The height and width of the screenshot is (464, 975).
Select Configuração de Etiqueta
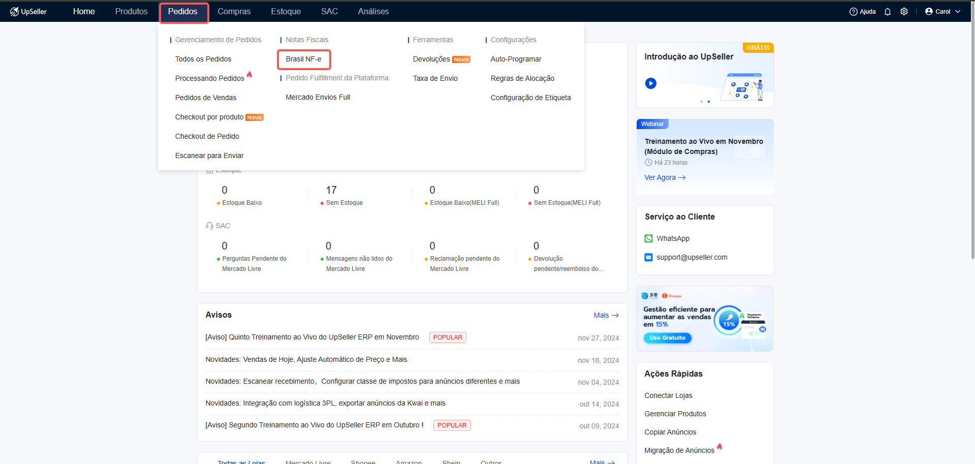(x=531, y=98)
